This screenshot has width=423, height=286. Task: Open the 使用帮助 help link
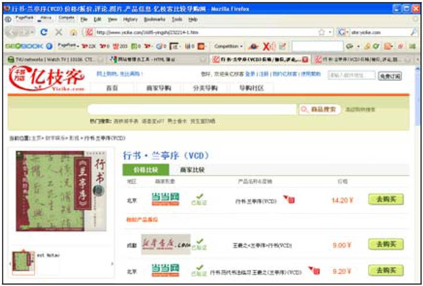311,74
